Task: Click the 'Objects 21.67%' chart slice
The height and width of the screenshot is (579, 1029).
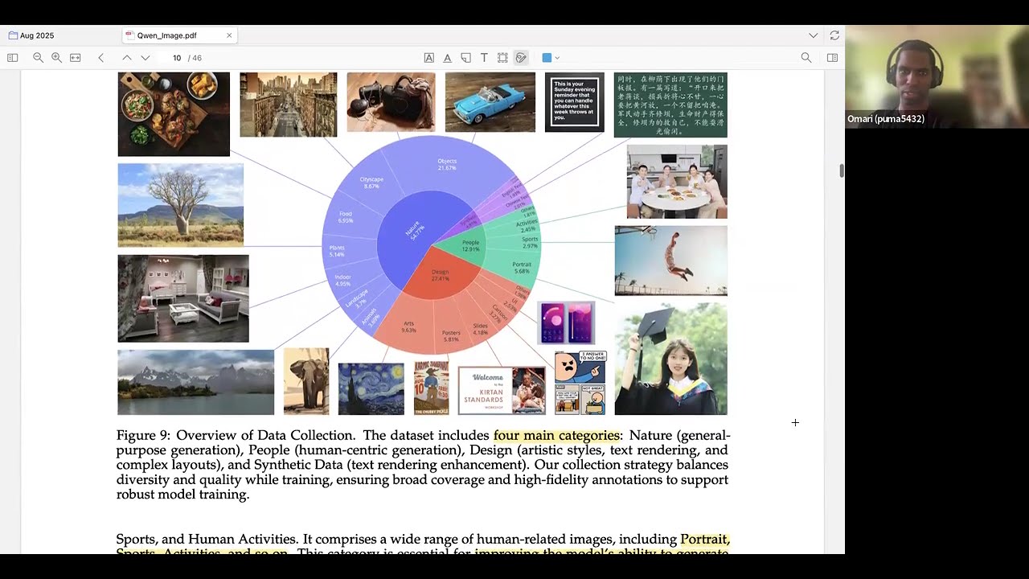Action: click(447, 165)
